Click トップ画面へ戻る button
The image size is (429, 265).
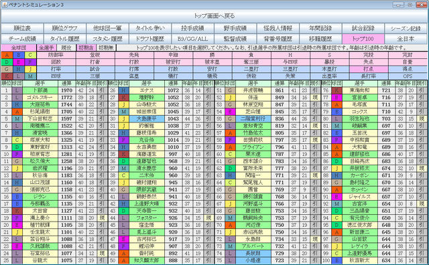[214, 16]
